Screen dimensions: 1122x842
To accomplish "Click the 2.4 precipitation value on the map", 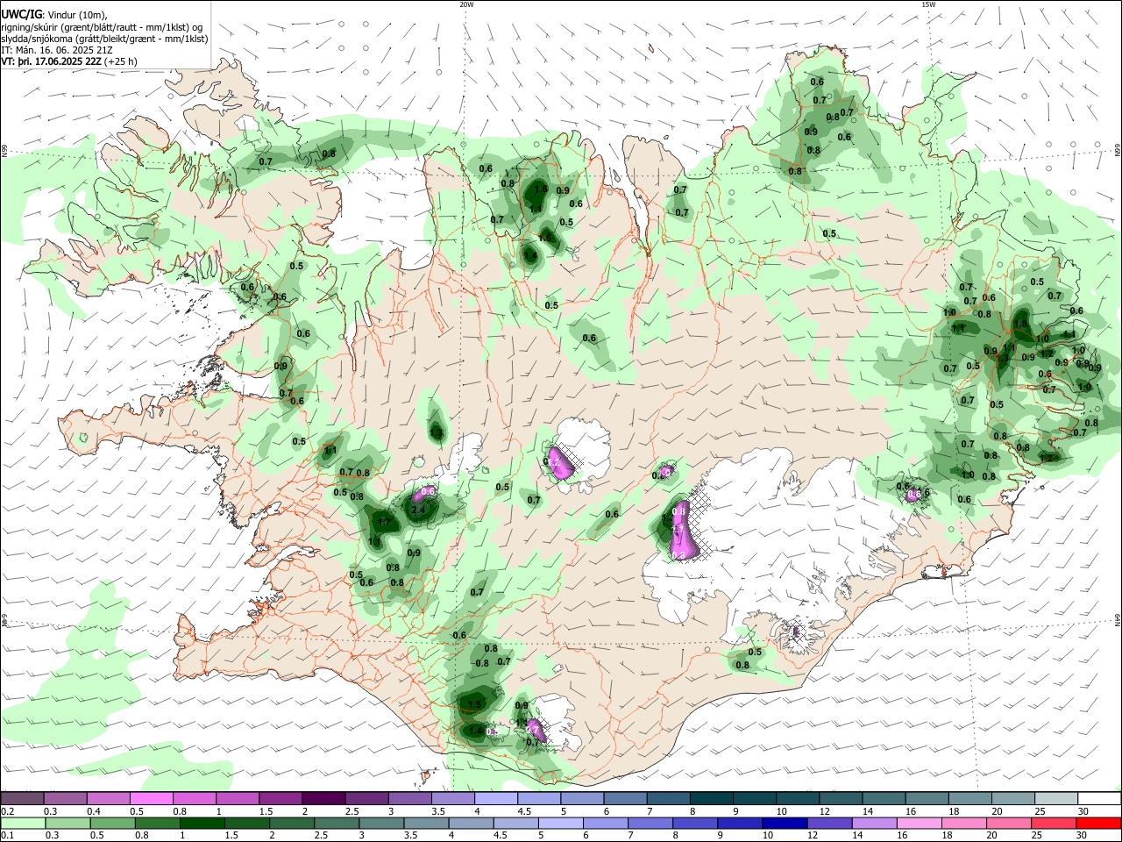I will point(418,510).
